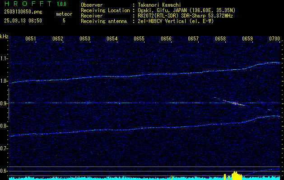
Task: Select the 0700 time label
Action: coord(275,39)
